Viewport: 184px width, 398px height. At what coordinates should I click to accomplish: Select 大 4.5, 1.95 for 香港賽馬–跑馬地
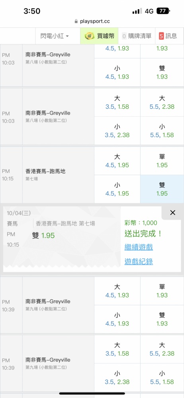click(117, 161)
